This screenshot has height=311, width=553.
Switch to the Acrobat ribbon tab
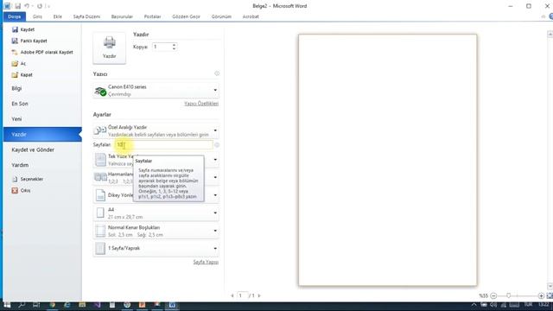[251, 16]
